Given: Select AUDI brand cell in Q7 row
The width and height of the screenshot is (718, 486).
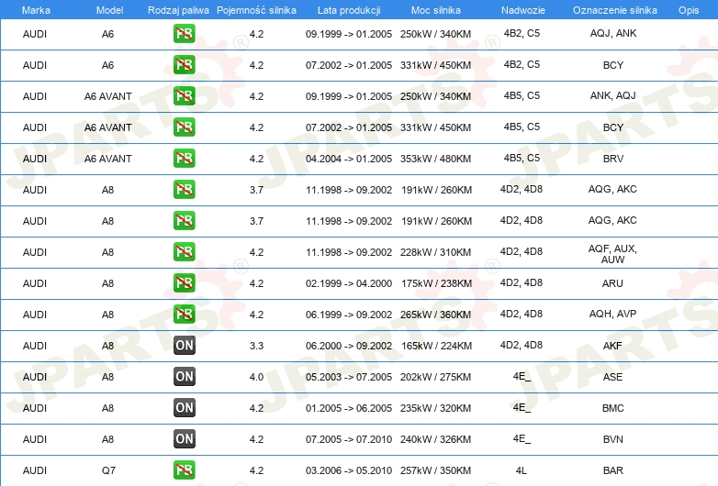Looking at the screenshot, I should click(35, 470).
